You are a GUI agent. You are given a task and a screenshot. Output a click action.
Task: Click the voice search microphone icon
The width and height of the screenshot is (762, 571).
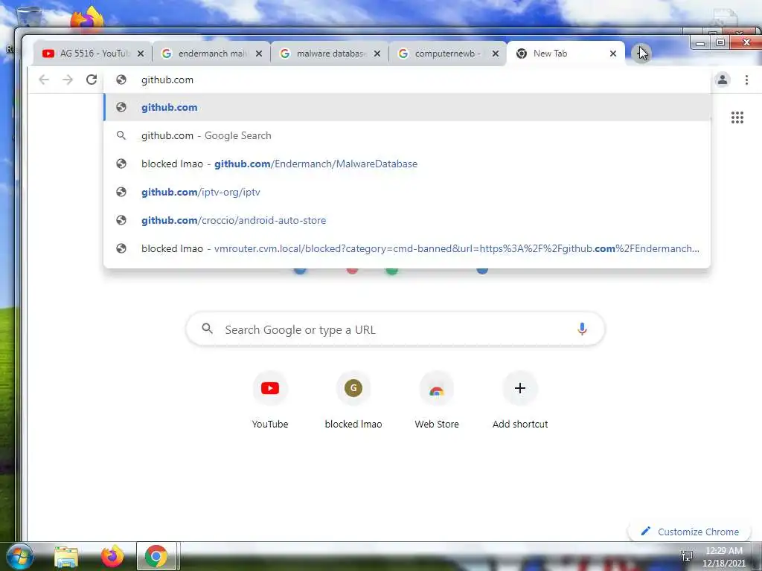(x=582, y=329)
